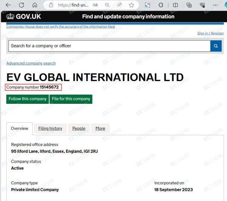Open Advanced company search link
This screenshot has height=201, width=227.
coord(31,63)
